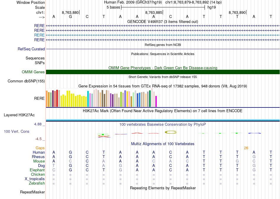
Task: Click the light-blue H3K27Ac signal band
Action: pos(163,120)
